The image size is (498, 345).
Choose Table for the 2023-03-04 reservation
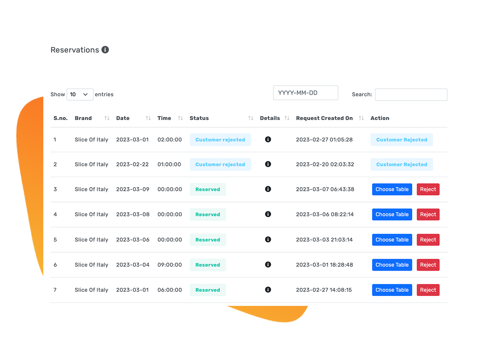(x=392, y=265)
